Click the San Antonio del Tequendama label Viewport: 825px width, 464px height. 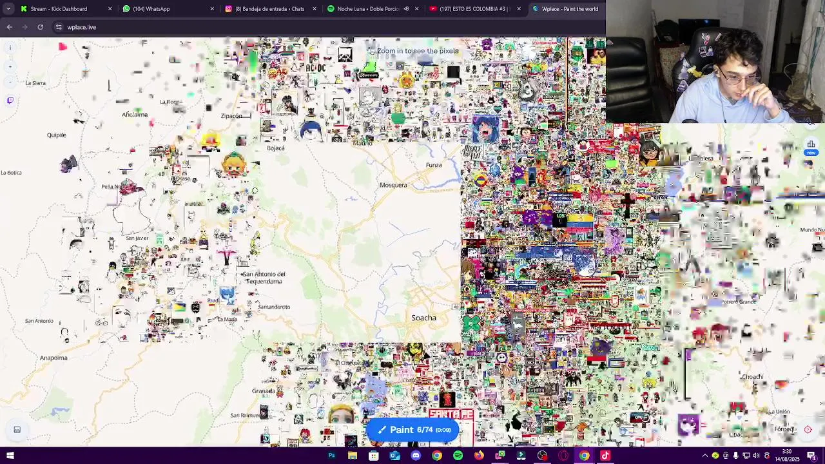(x=264, y=278)
